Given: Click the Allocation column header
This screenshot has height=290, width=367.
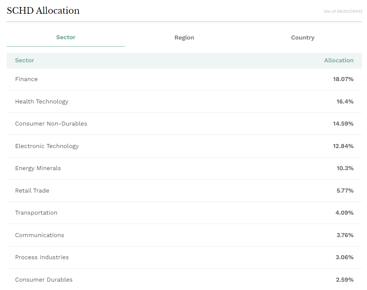Looking at the screenshot, I should pyautogui.click(x=339, y=60).
